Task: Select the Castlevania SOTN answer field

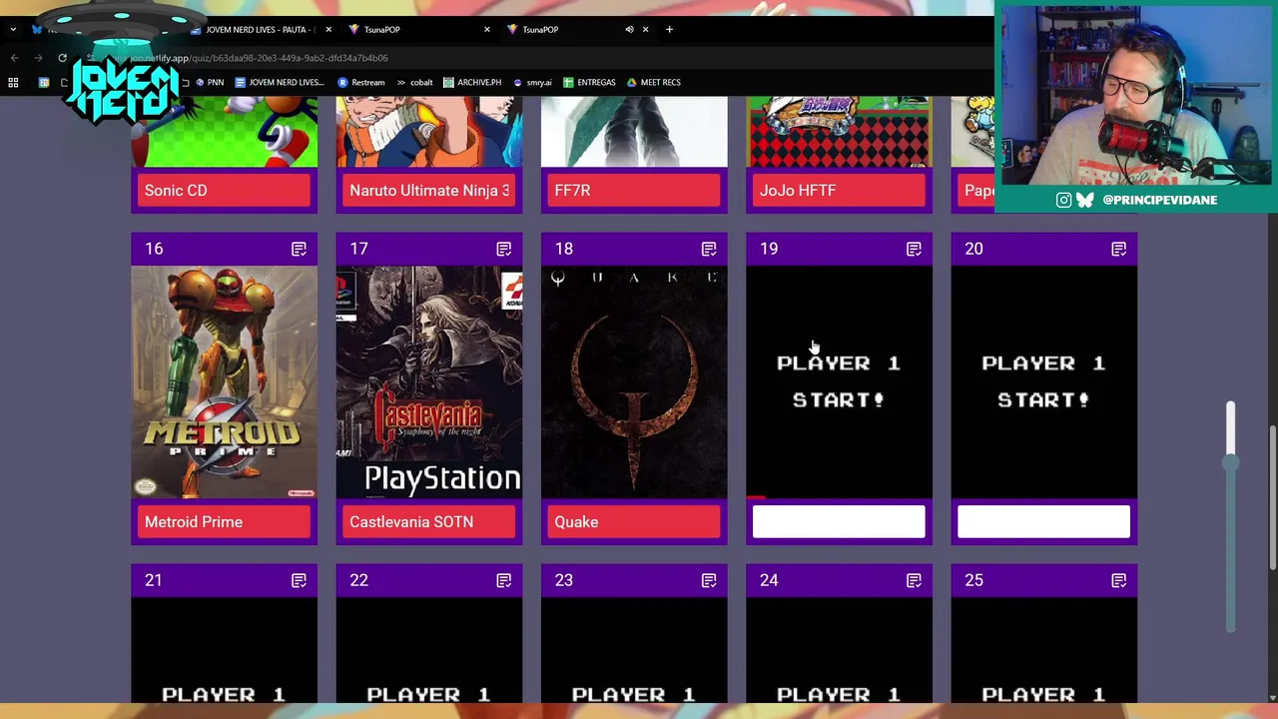Action: coord(429,521)
